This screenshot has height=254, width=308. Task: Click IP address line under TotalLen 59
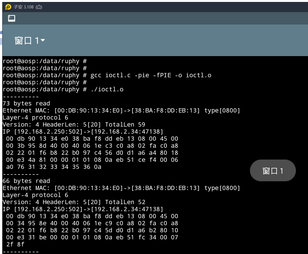tap(83, 132)
